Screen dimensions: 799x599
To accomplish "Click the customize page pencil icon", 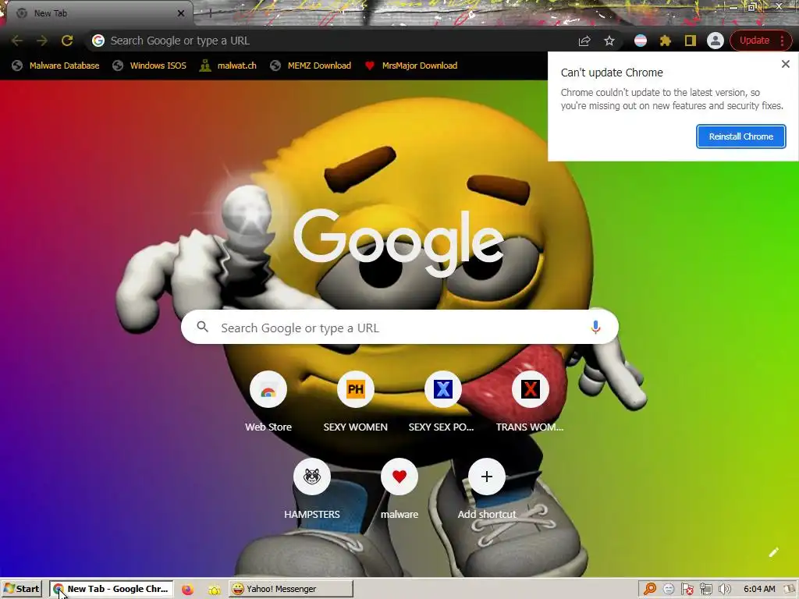I will 773,552.
